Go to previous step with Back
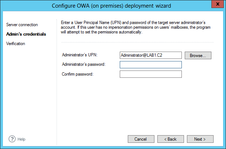The width and height of the screenshot is (226, 149). (171, 139)
